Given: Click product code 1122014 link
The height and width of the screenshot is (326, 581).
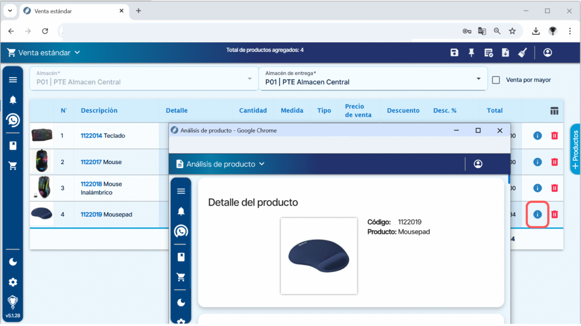Looking at the screenshot, I should 91,136.
